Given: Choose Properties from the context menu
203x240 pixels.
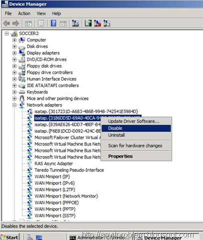Looking at the screenshot, I should pyautogui.click(x=136, y=156).
